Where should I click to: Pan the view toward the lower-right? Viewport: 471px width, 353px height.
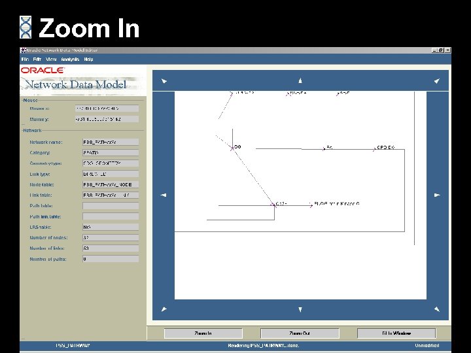438,309
